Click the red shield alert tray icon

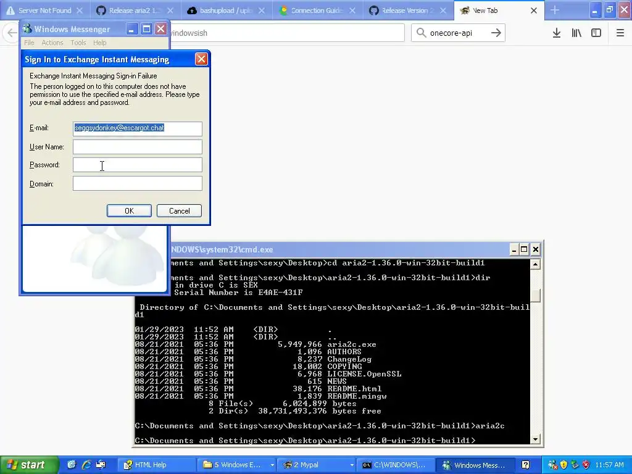(586, 465)
